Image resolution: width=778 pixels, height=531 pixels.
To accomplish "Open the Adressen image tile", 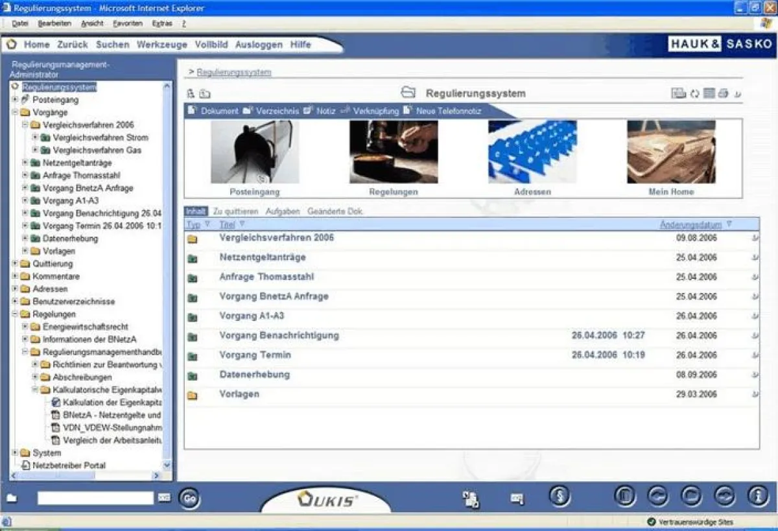I will (532, 152).
